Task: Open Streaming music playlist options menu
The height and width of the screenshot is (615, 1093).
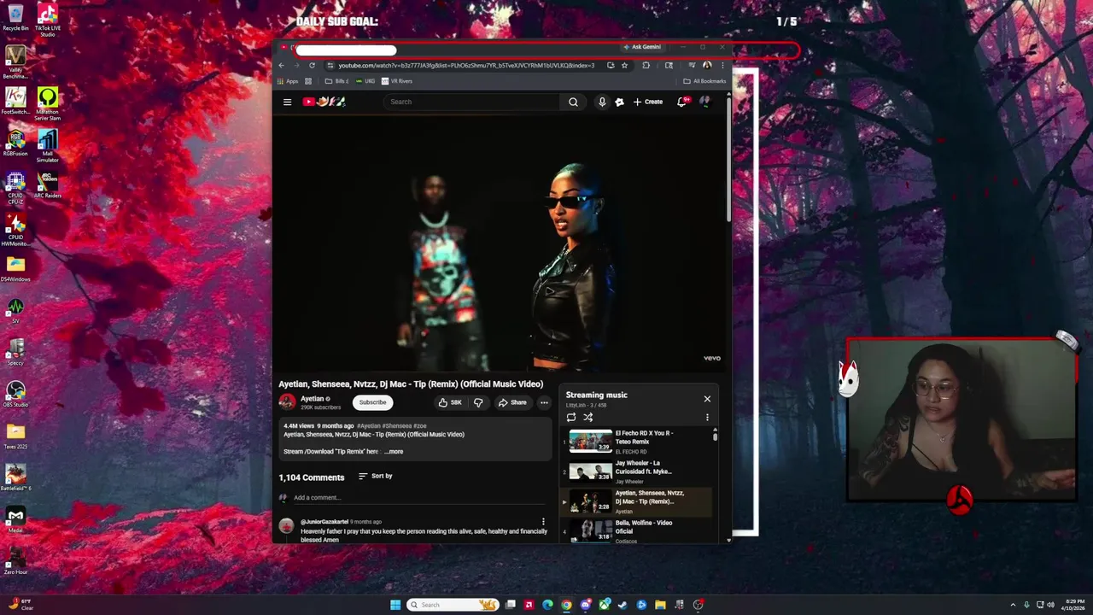Action: pyautogui.click(x=707, y=418)
